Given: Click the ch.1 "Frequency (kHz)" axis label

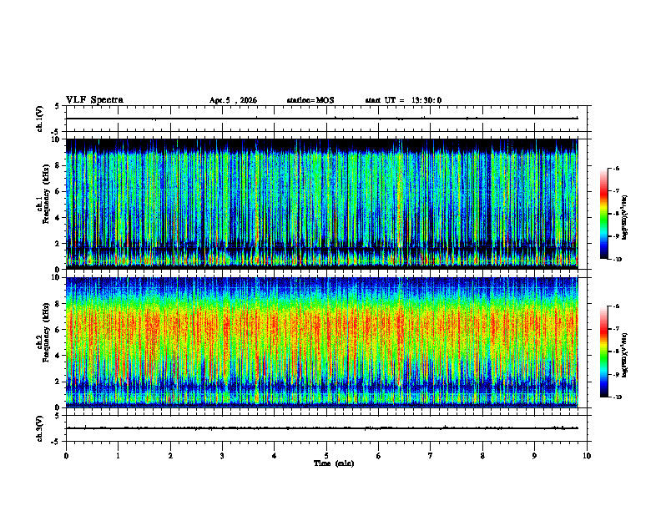Looking at the screenshot, I should 47,194.
